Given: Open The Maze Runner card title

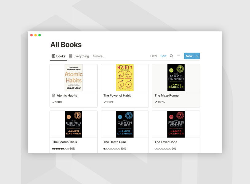Looking at the screenshot, I should pos(167,95).
